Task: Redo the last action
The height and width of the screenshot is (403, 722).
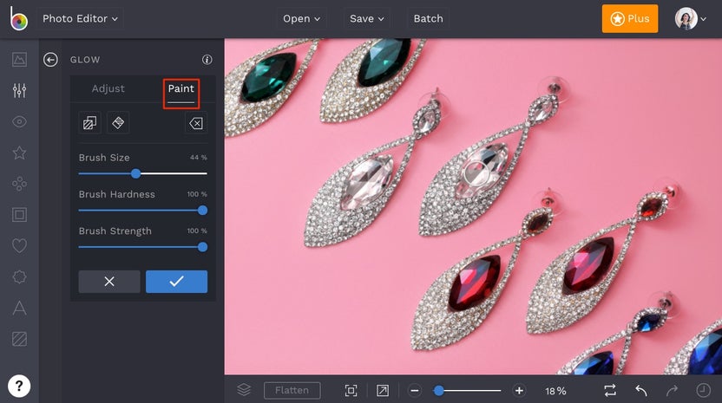Action: pyautogui.click(x=672, y=391)
